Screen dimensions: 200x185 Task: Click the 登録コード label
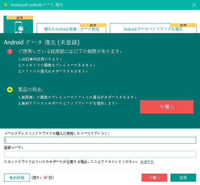14,148
